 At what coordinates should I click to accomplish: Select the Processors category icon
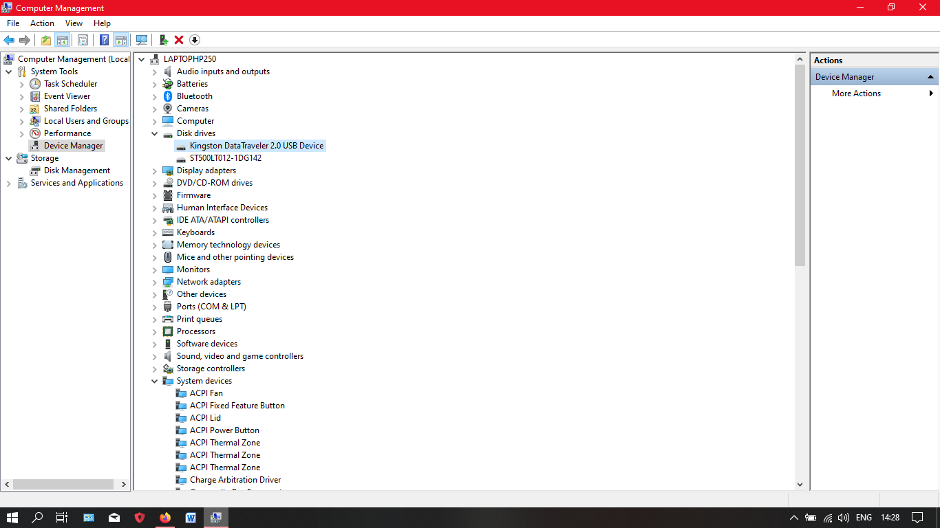click(x=167, y=331)
